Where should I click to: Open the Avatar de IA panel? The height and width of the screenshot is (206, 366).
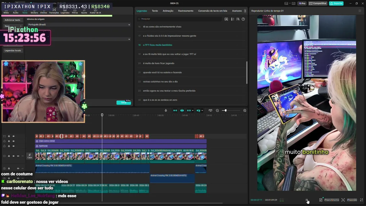click(95, 11)
